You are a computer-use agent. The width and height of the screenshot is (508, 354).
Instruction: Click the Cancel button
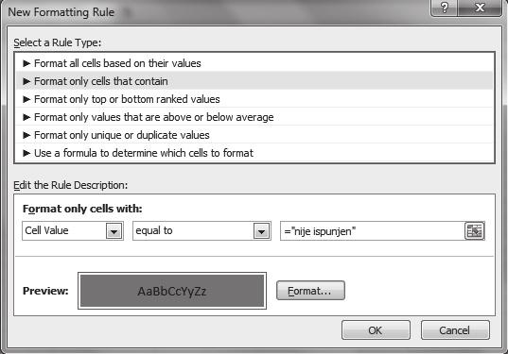pos(455,330)
